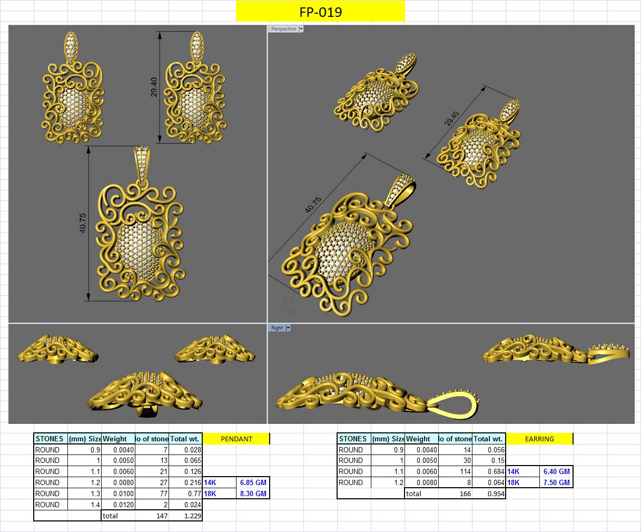
Task: Click the yellow EARRING header cell
Action: (540, 439)
